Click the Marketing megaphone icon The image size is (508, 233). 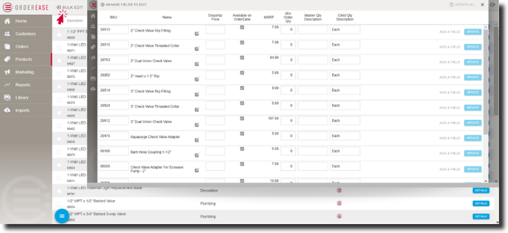[7, 72]
